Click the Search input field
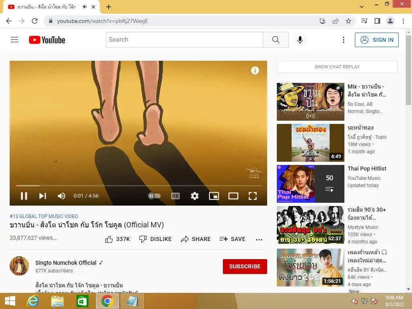This screenshot has height=309, width=412. pyautogui.click(x=185, y=40)
